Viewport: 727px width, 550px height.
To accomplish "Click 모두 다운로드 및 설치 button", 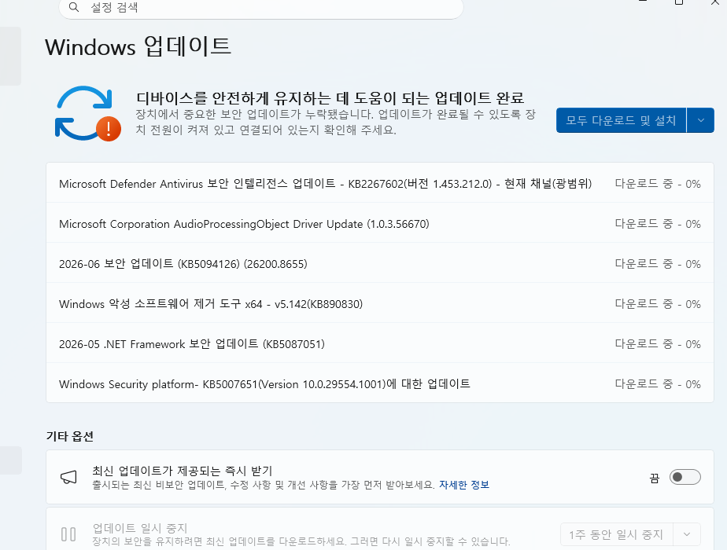I will (x=621, y=120).
